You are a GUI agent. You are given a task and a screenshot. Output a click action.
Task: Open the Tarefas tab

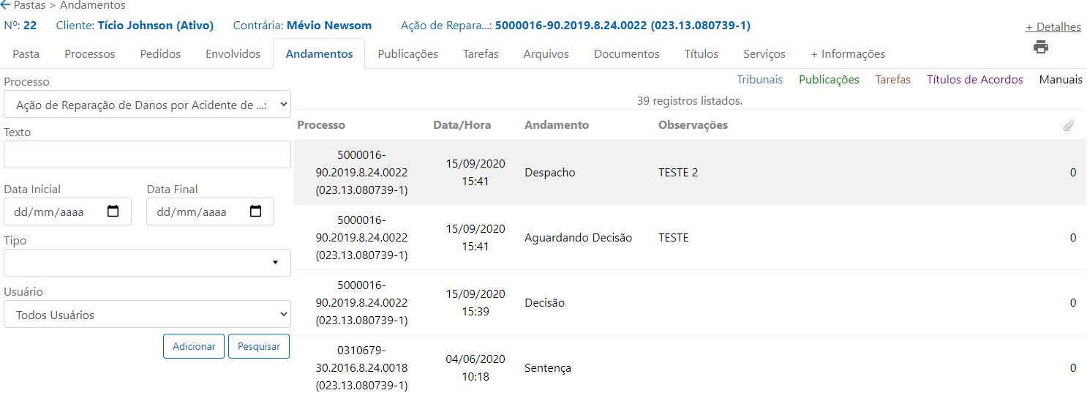[481, 53]
